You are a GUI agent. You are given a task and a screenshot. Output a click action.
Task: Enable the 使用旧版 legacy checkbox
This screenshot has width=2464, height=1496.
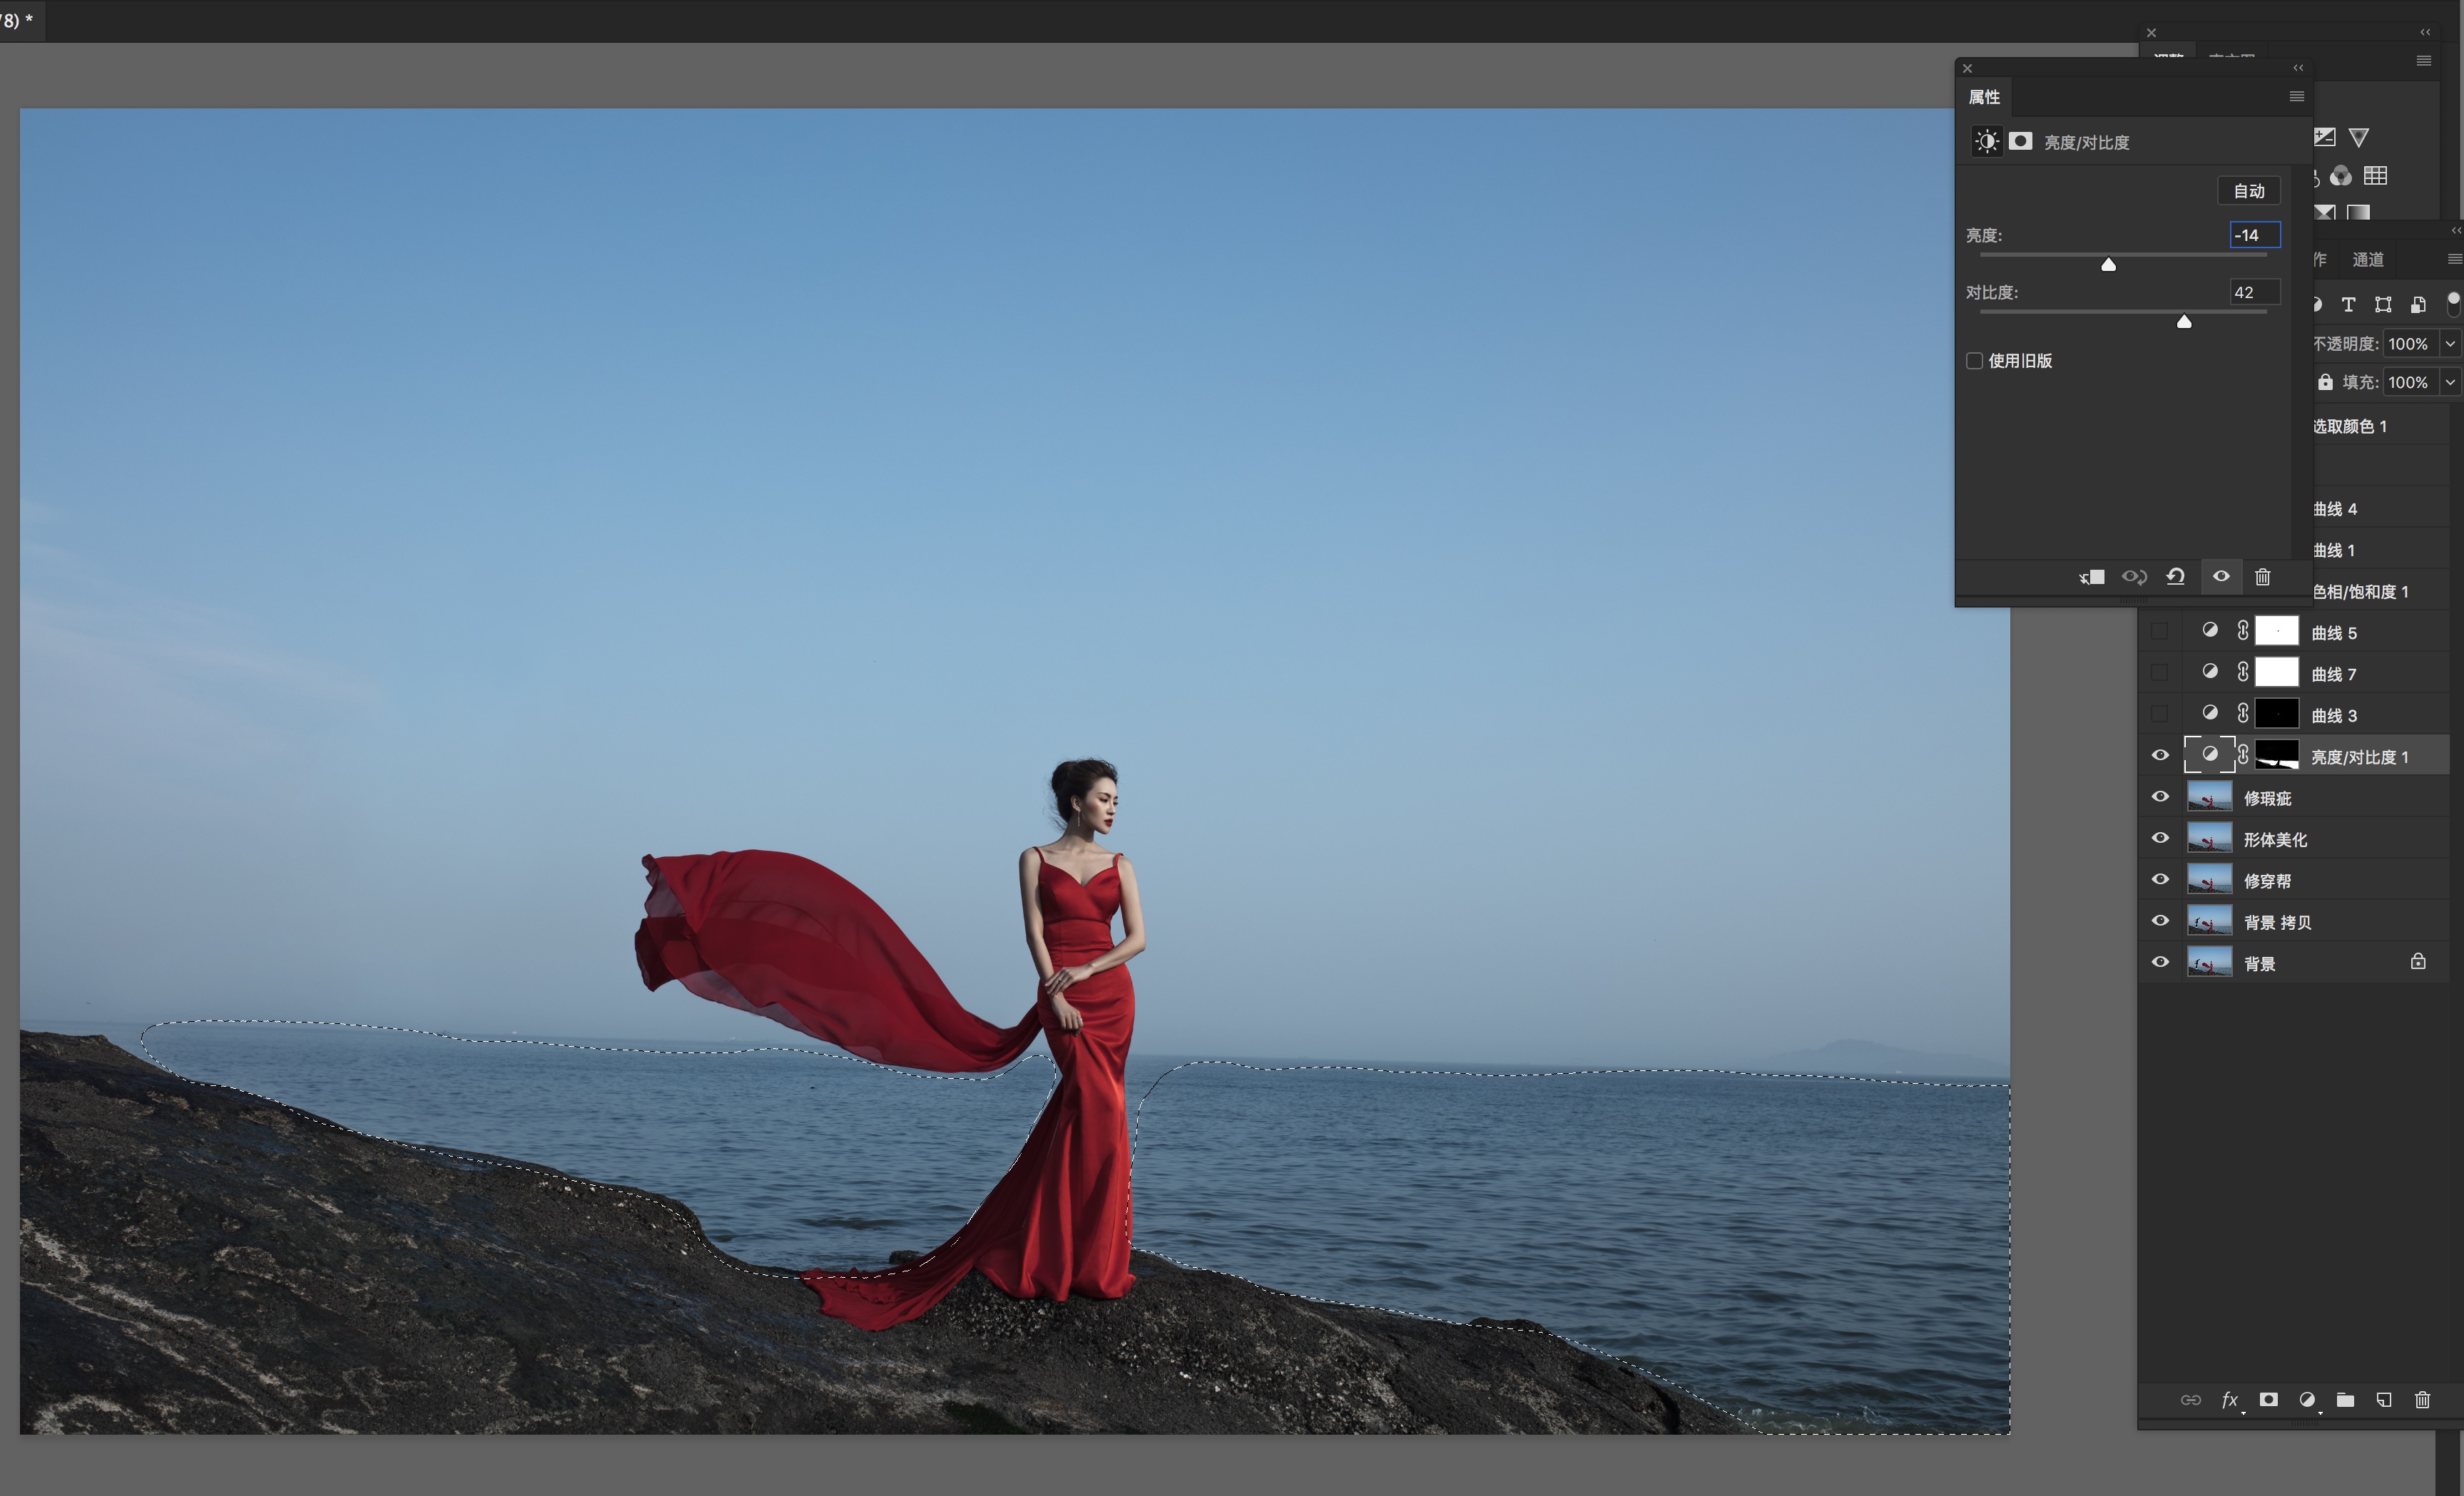[1974, 361]
